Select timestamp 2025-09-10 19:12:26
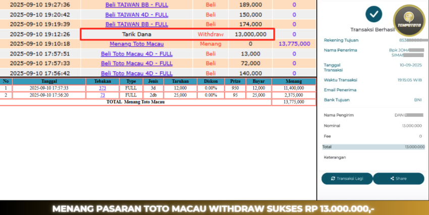 pos(40,34)
